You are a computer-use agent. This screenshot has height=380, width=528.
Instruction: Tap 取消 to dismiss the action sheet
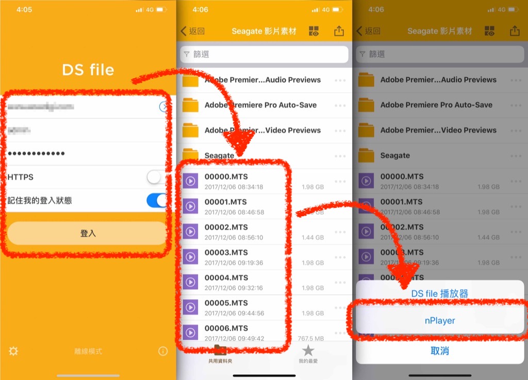(x=440, y=351)
